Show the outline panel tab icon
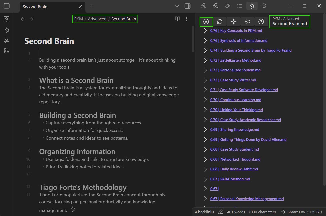This screenshot has height=216, width=326. coord(240,6)
